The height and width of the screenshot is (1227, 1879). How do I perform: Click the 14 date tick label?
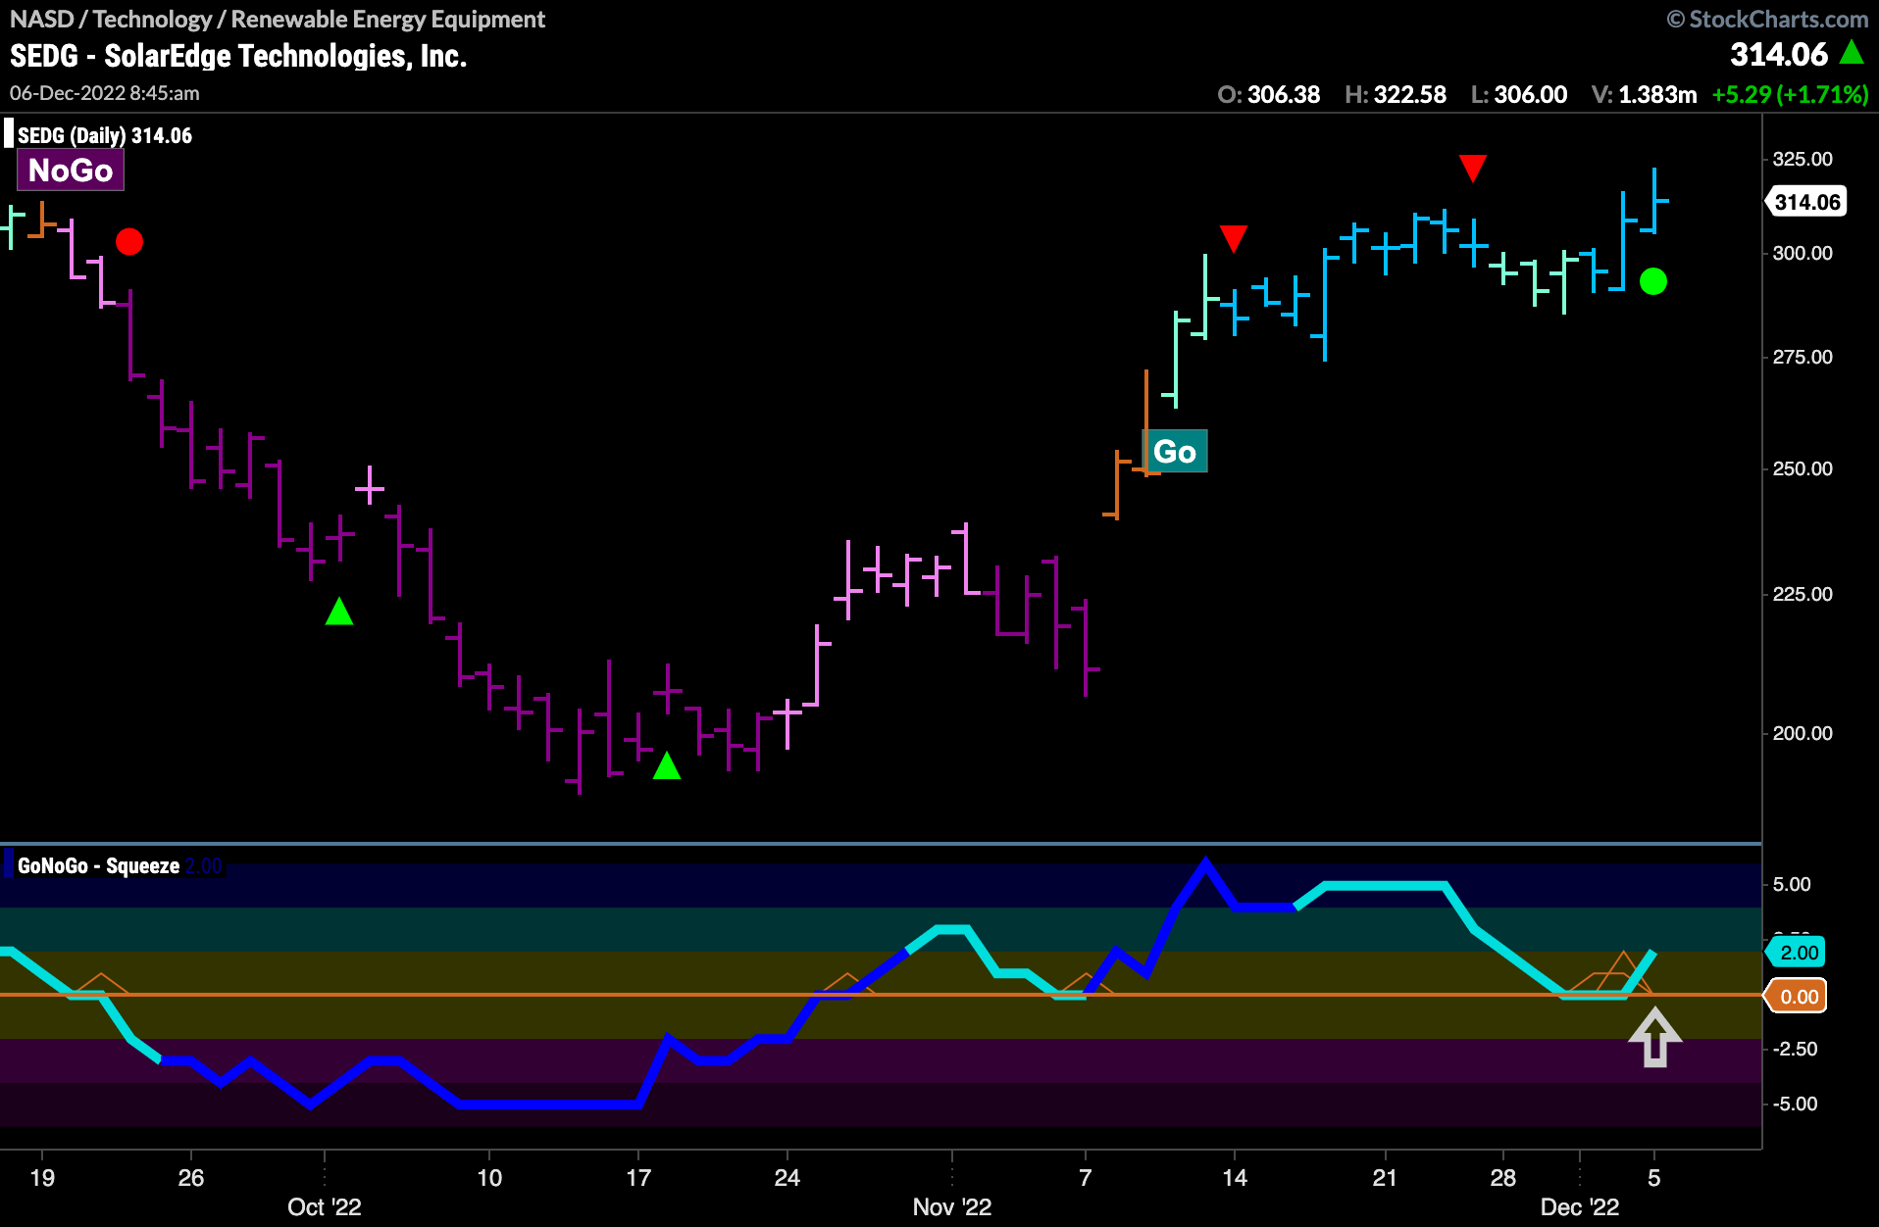(x=1235, y=1177)
